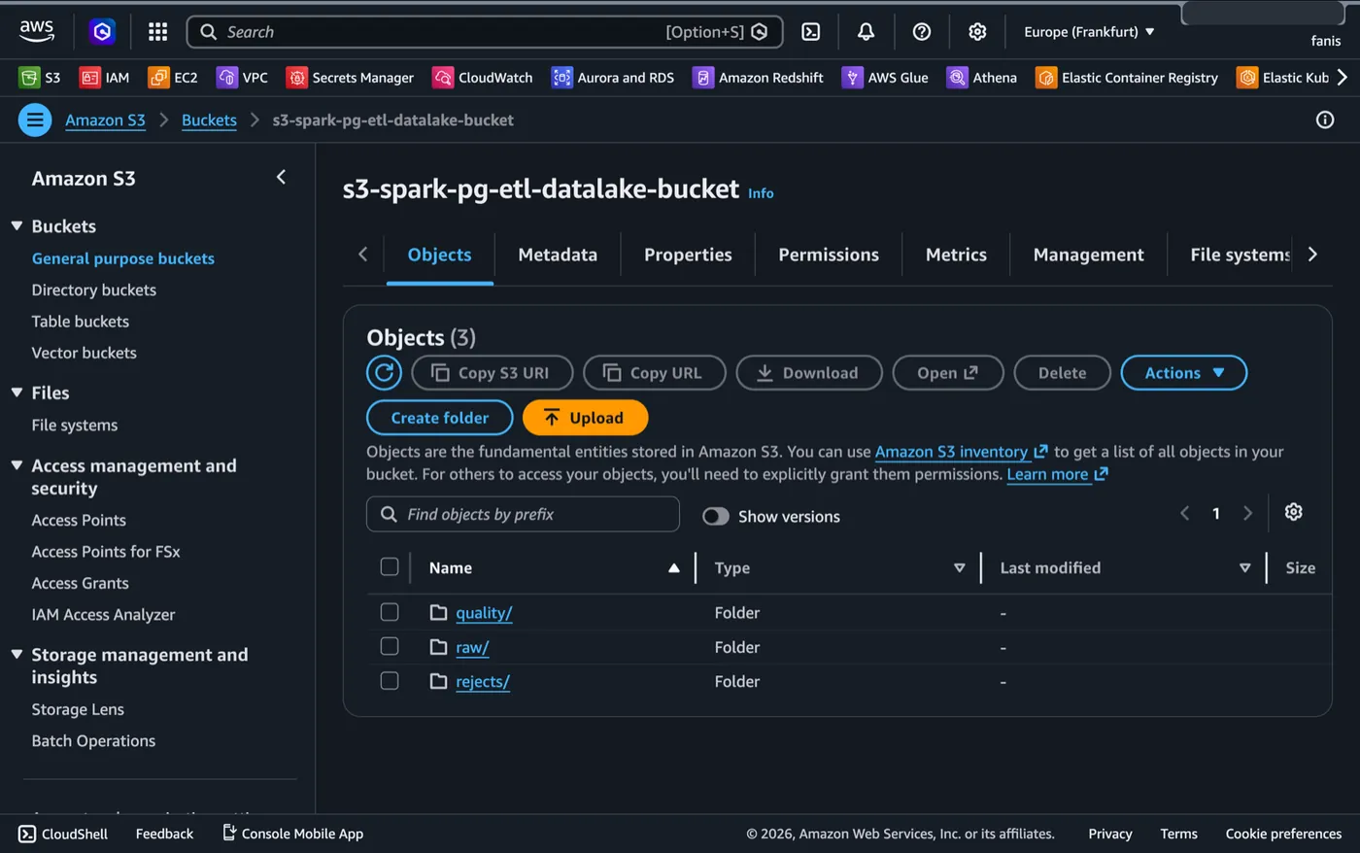Viewport: 1360px width, 853px height.
Task: Open the Elastic Kubernetes shortcut
Action: tap(1282, 77)
